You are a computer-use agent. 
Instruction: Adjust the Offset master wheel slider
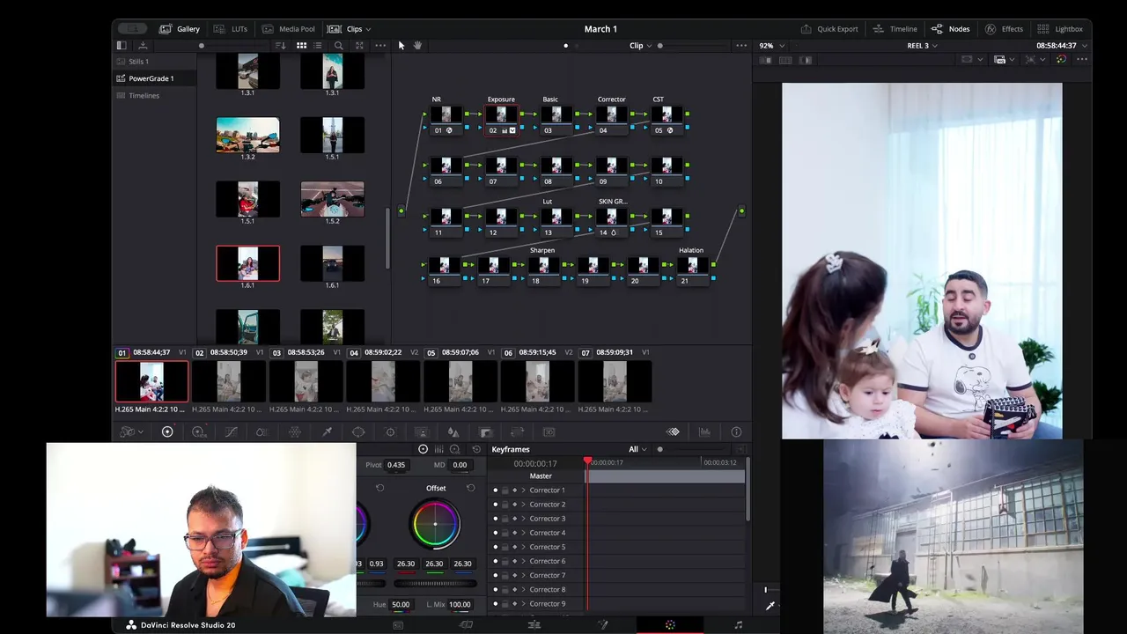(x=435, y=583)
